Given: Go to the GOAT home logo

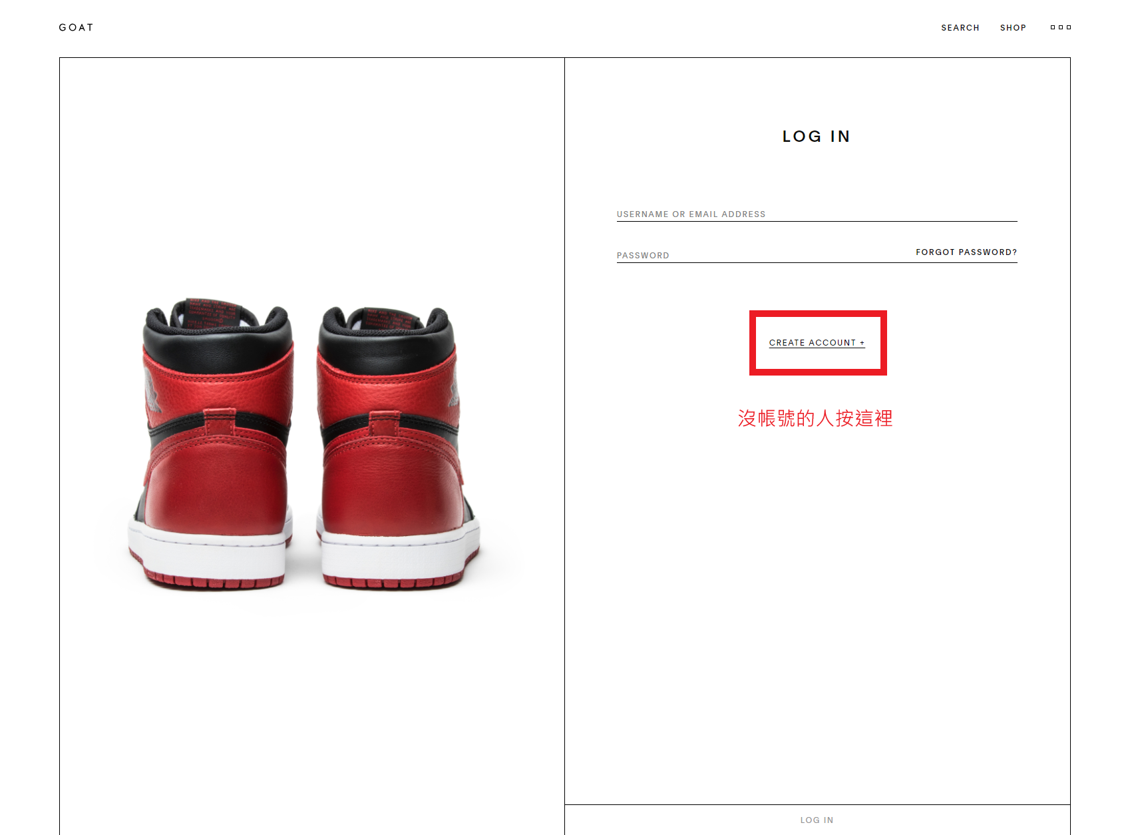Looking at the screenshot, I should pyautogui.click(x=76, y=27).
